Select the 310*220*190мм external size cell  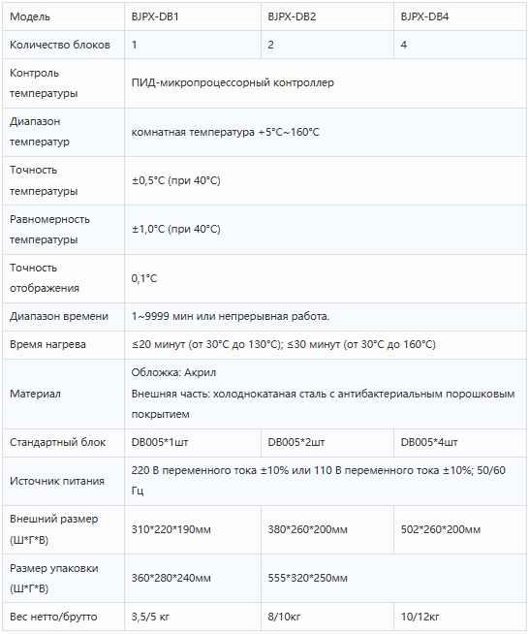tap(193, 529)
